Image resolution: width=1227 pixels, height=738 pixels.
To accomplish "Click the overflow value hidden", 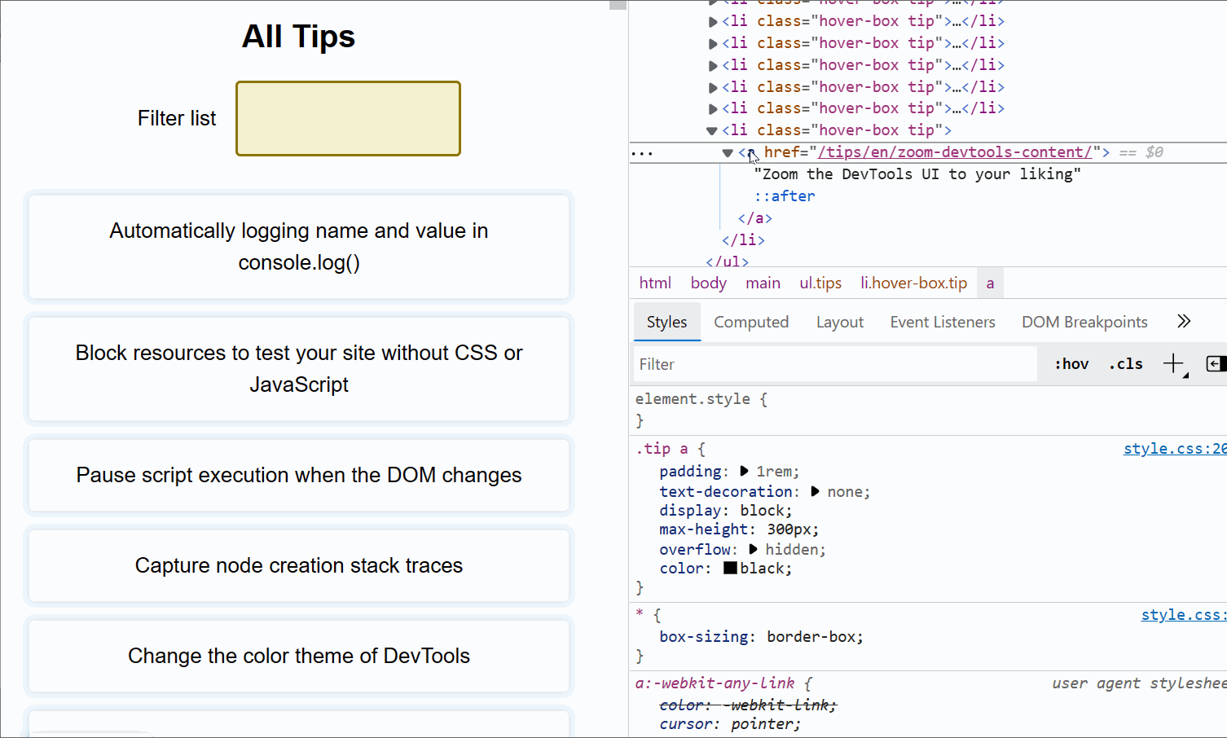I will tap(793, 550).
